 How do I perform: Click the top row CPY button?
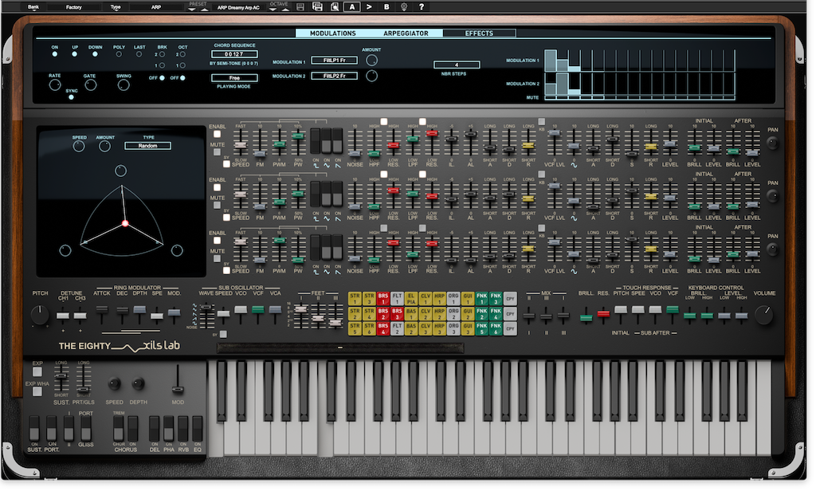(x=510, y=299)
